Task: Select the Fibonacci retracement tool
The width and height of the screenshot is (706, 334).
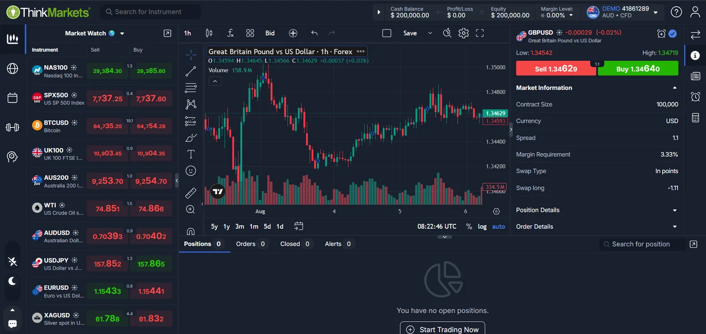Action: click(x=191, y=88)
